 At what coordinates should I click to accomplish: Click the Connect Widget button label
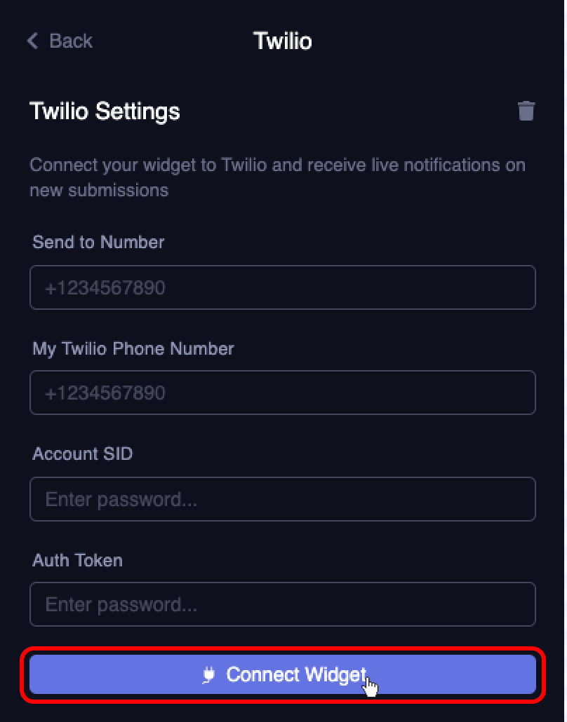pyautogui.click(x=296, y=674)
